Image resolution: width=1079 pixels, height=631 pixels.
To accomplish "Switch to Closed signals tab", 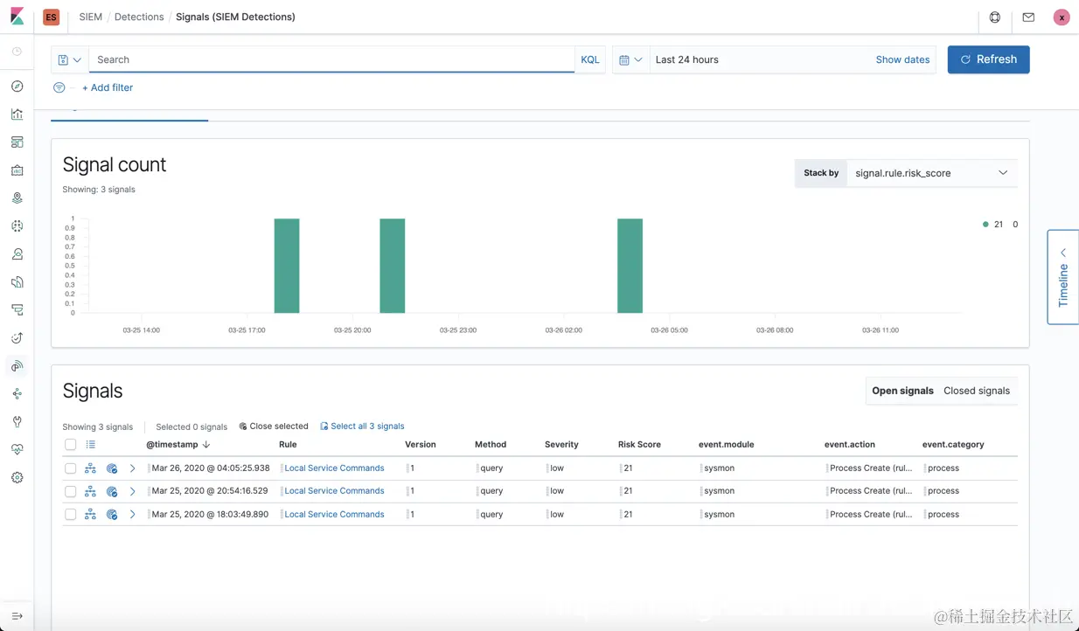I will tap(977, 391).
